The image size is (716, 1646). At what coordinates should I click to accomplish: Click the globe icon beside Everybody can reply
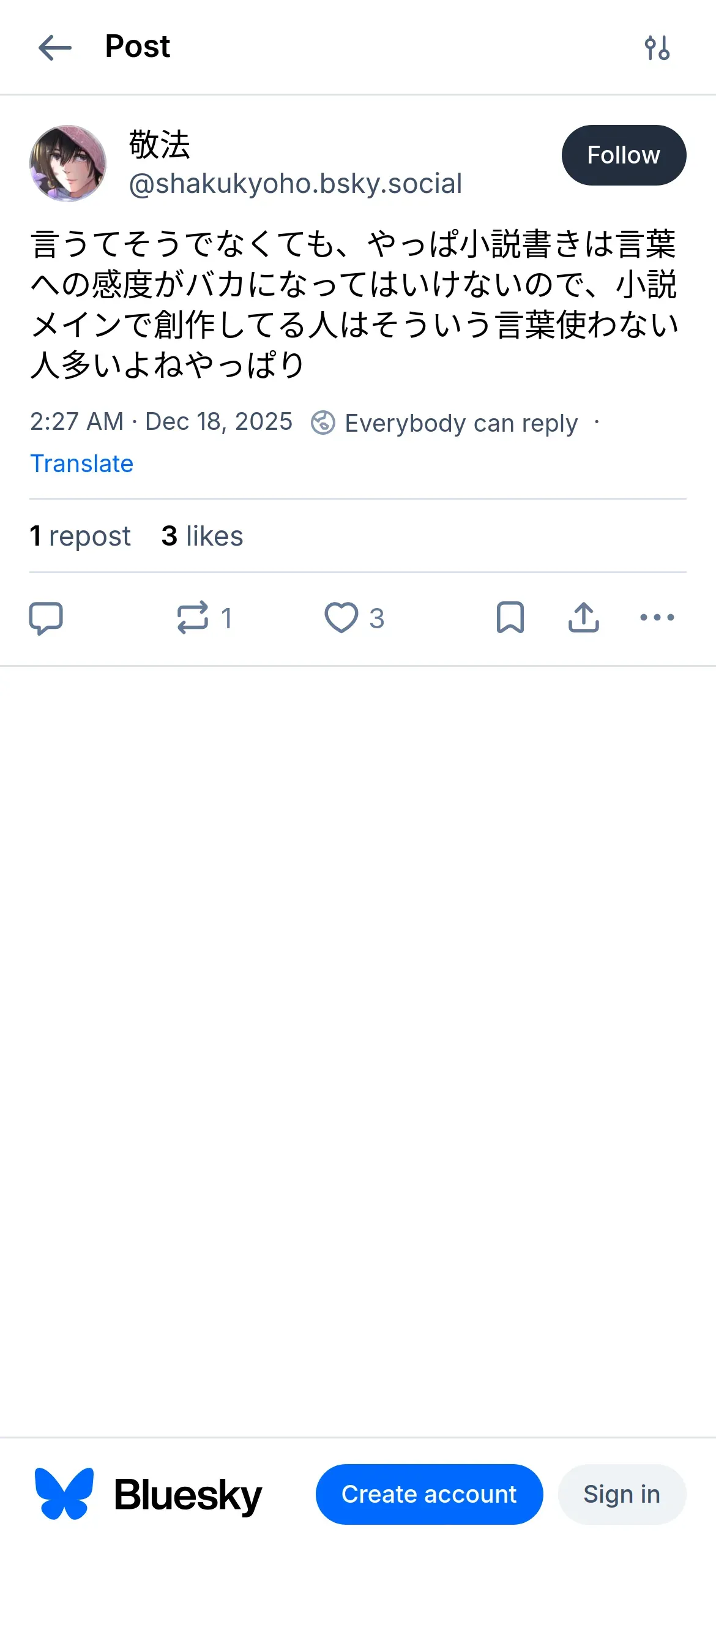point(323,423)
